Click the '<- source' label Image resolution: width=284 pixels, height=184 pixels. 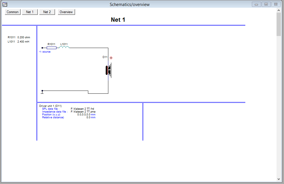(45, 52)
